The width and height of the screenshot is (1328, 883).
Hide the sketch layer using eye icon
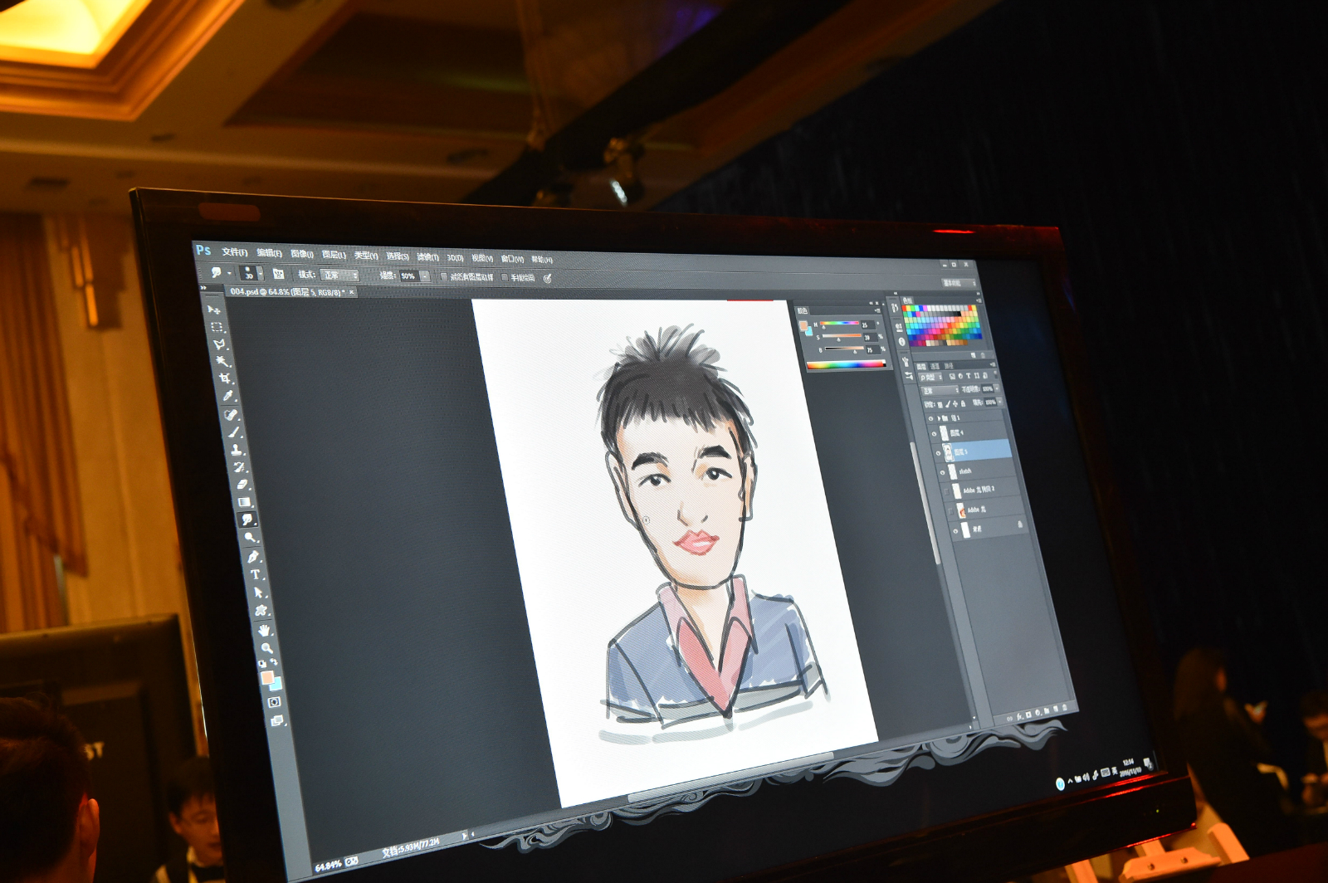click(943, 472)
